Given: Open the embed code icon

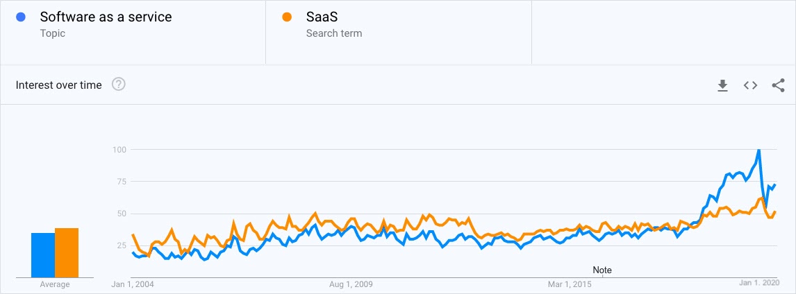Looking at the screenshot, I should 750,85.
